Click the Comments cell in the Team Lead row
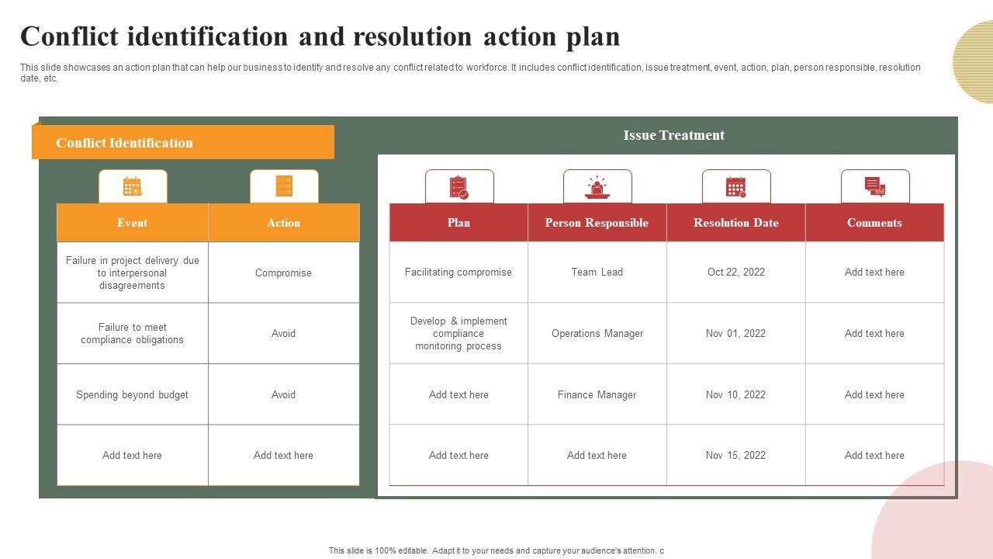Screen dimensions: 993x559 pyautogui.click(x=874, y=272)
